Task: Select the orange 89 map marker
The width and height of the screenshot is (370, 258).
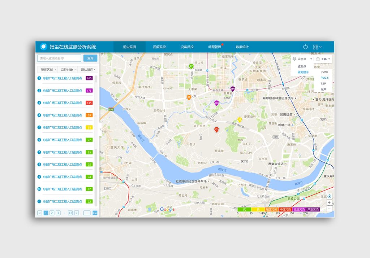Action: tap(189, 97)
